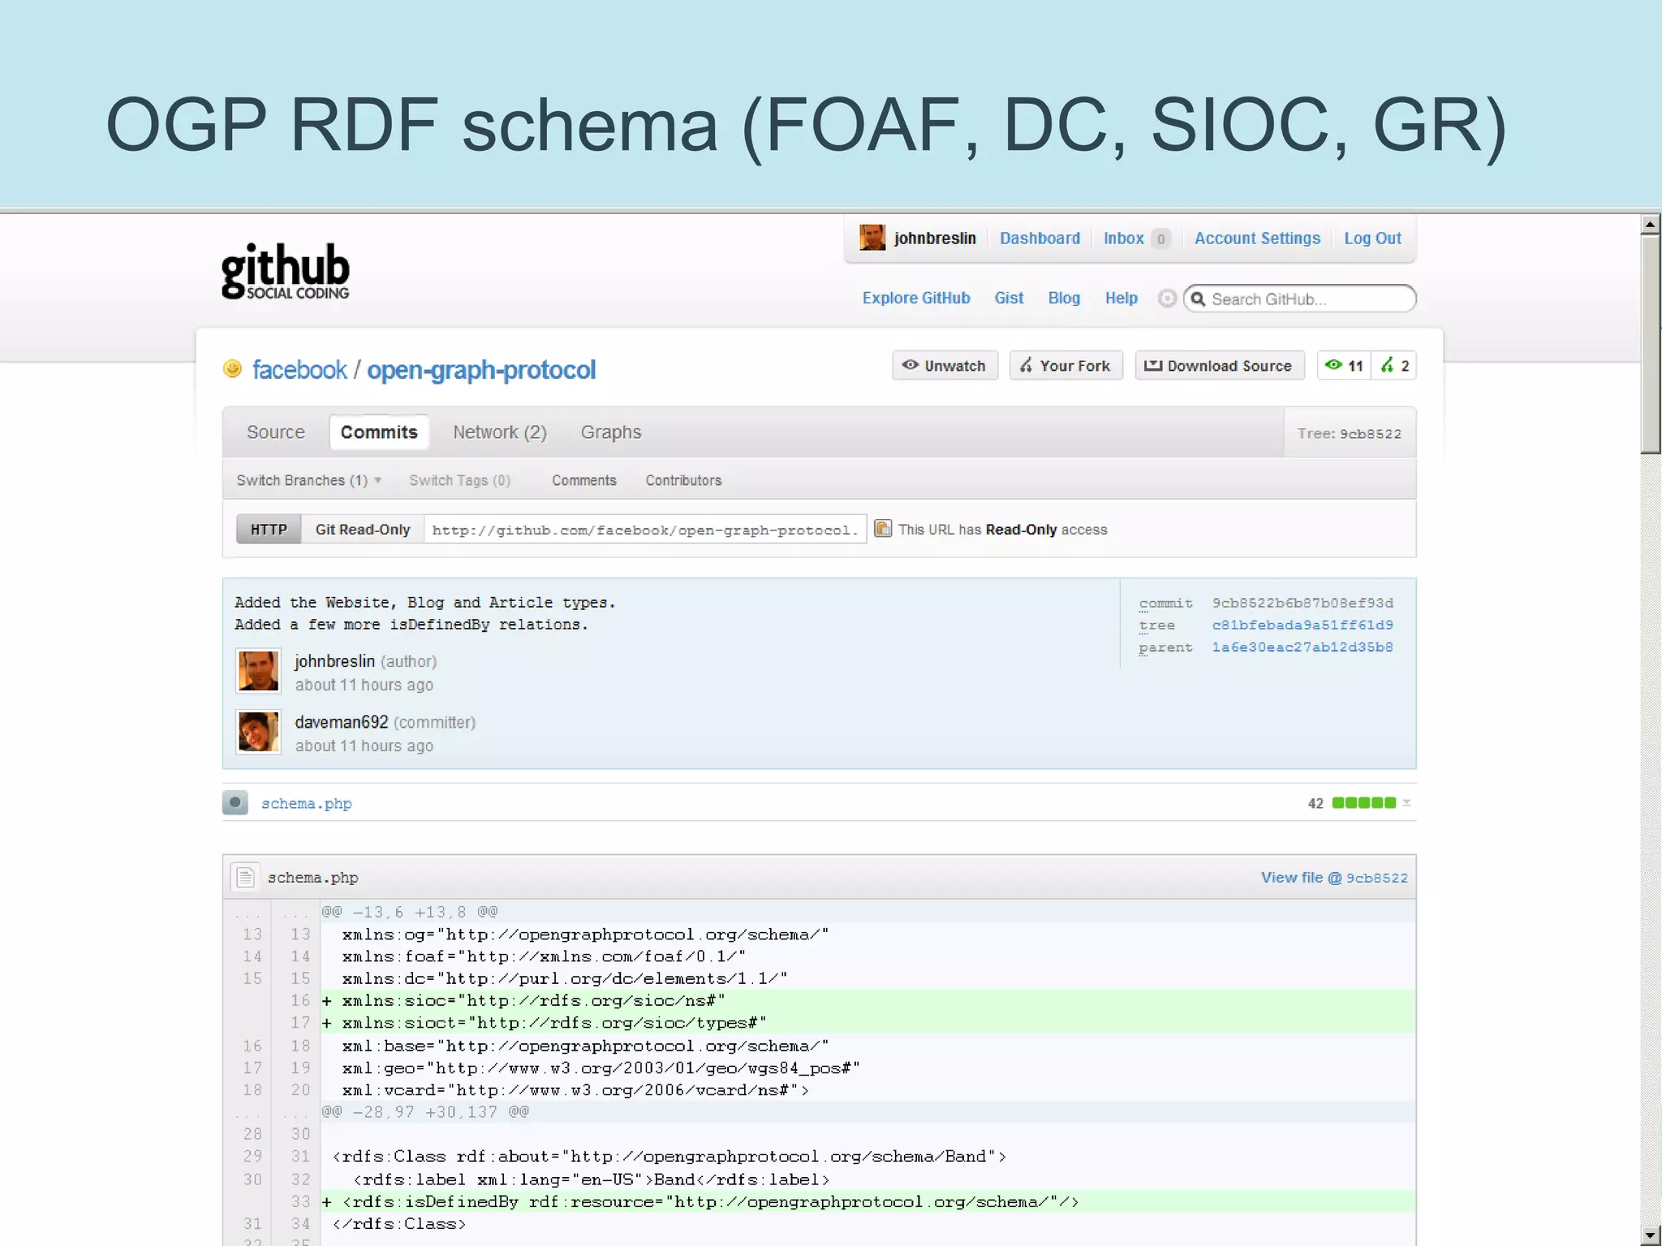Image resolution: width=1662 pixels, height=1246 pixels.
Task: Click View file @ 9cb8522
Action: coord(1334,877)
